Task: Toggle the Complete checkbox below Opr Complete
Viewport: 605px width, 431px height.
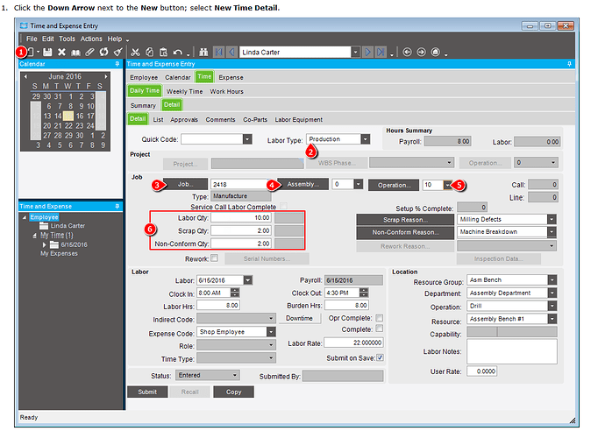Action: (x=380, y=329)
